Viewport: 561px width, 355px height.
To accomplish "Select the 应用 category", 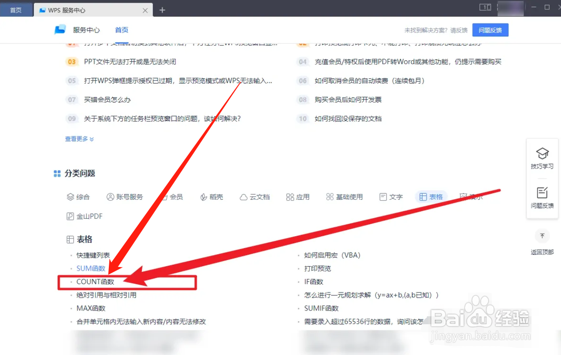I will click(298, 197).
